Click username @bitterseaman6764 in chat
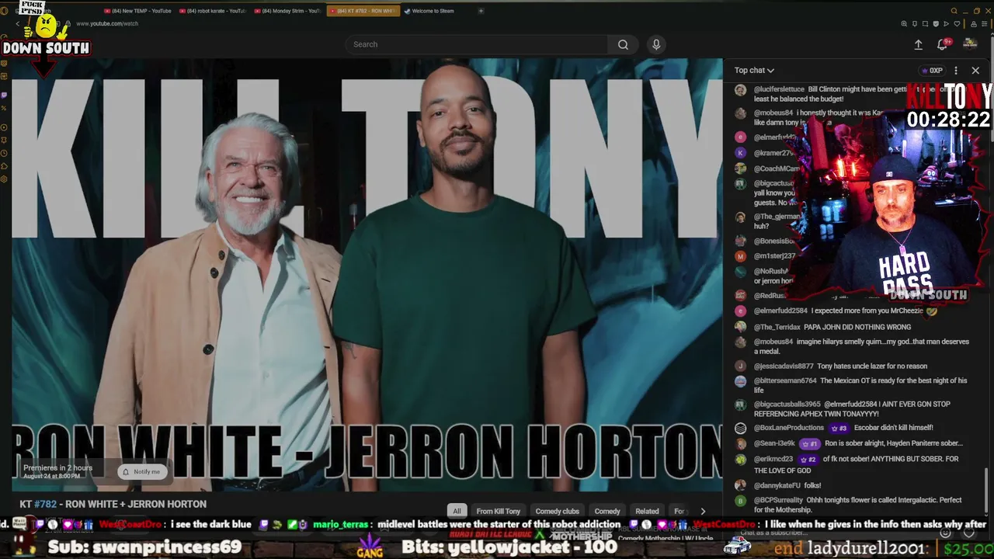The image size is (994, 559). [785, 380]
